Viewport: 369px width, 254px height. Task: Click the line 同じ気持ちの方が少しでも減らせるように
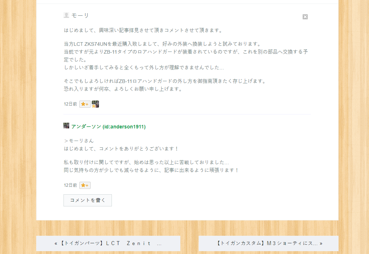[x=151, y=170]
